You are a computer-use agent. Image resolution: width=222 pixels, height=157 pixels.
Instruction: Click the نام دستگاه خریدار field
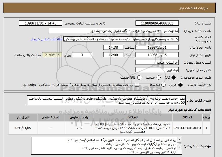click(114, 31)
